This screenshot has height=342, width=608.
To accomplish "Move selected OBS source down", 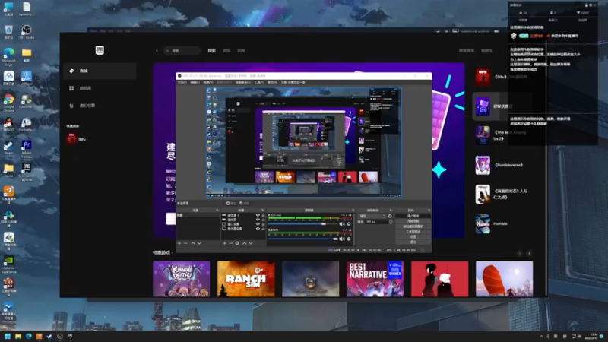I will [251, 243].
